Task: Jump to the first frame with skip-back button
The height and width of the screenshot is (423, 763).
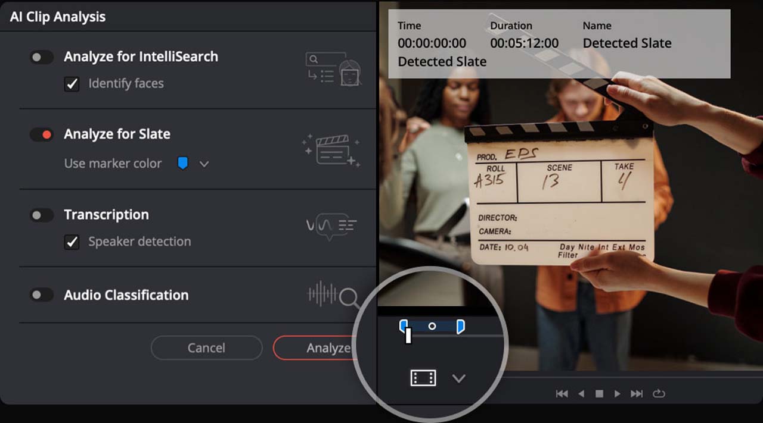Action: [x=562, y=394]
